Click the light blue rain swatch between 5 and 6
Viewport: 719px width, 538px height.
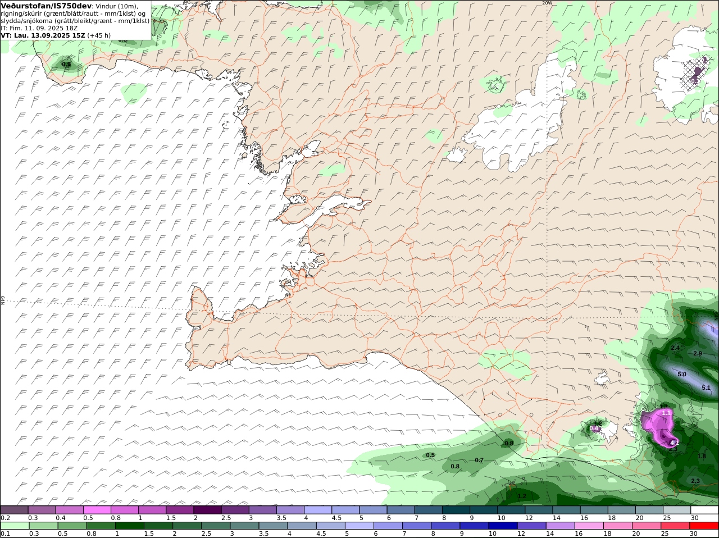tap(359, 526)
